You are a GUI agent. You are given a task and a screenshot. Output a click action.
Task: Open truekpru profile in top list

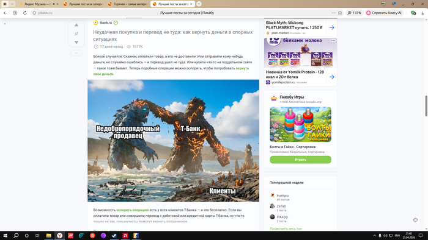click(282, 196)
